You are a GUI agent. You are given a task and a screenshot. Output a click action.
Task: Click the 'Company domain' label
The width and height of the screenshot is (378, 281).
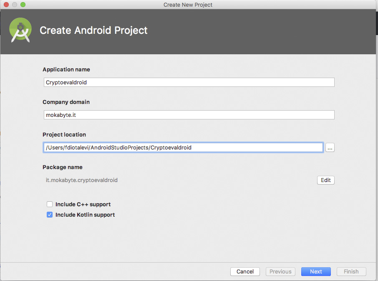click(66, 102)
